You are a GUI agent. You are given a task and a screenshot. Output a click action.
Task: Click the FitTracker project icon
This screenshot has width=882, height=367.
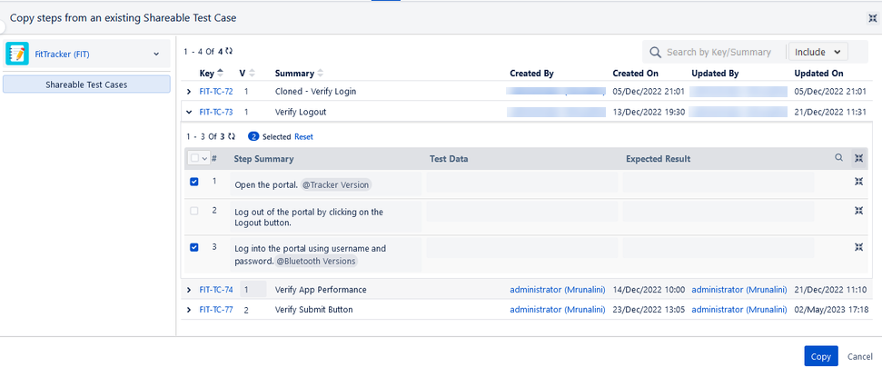(17, 54)
